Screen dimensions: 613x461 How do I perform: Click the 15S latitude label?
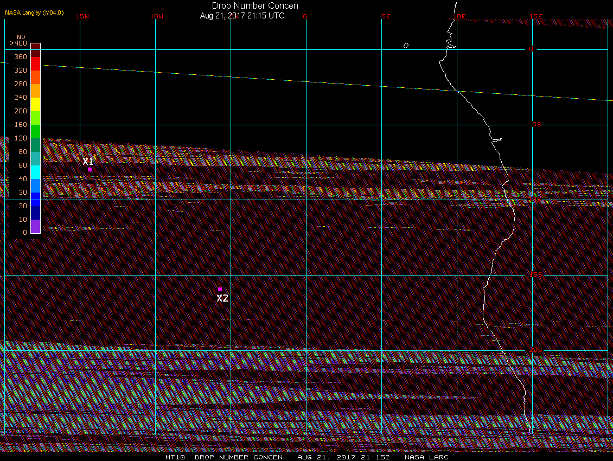point(536,274)
